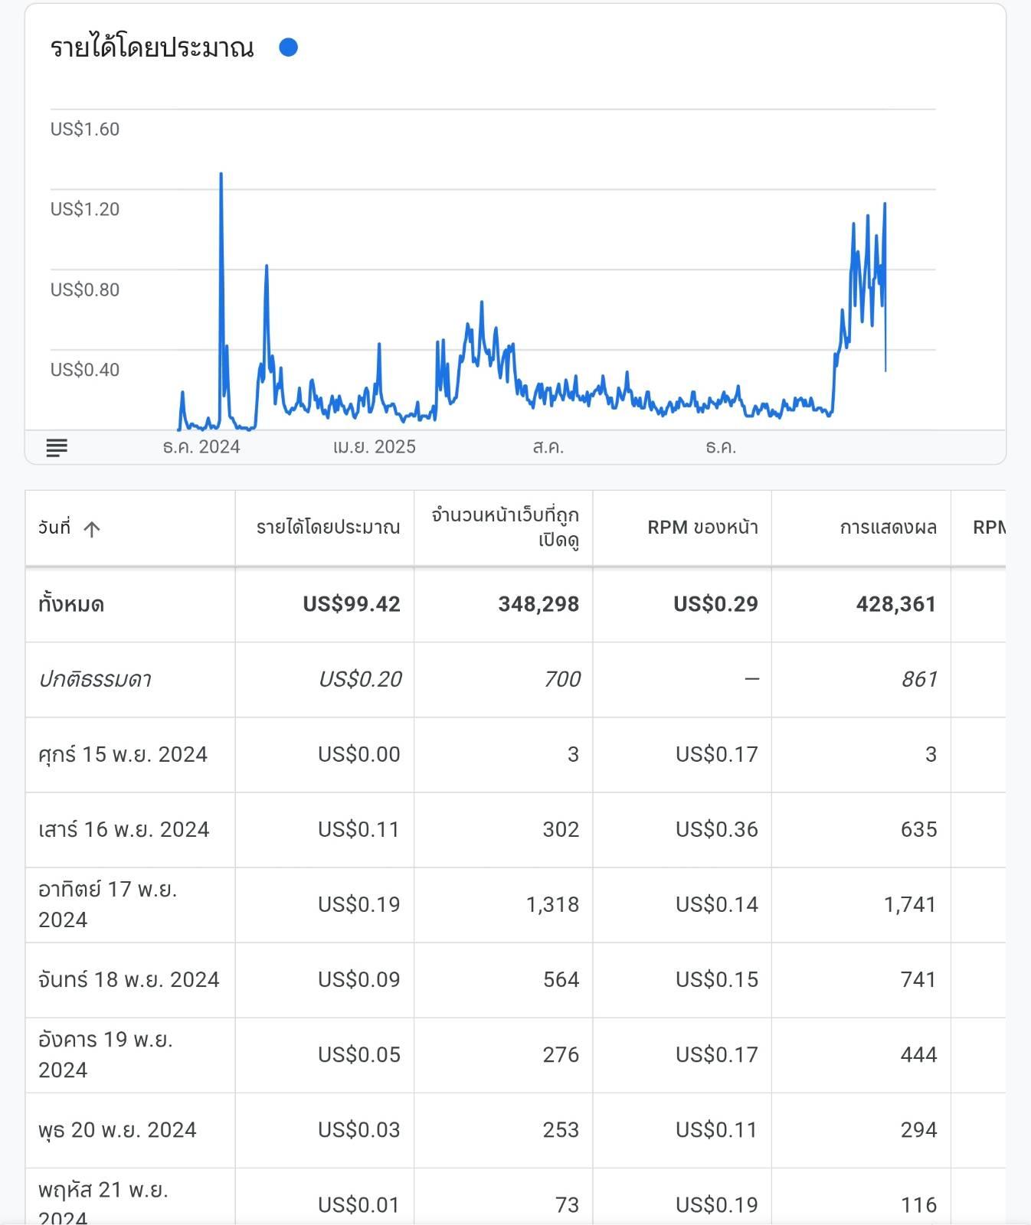Sort by the จำนวนหน้าเว็บที่ถูกเปิดดู column header

point(504,528)
